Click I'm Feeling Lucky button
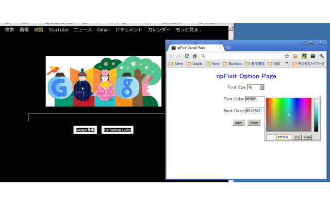Image resolution: width=330 pixels, height=206 pixels. (118, 130)
